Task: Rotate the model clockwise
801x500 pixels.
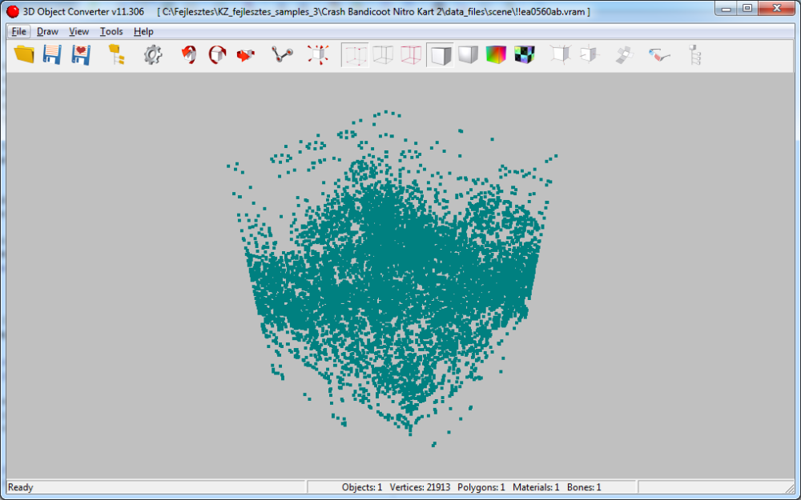Action: point(217,54)
